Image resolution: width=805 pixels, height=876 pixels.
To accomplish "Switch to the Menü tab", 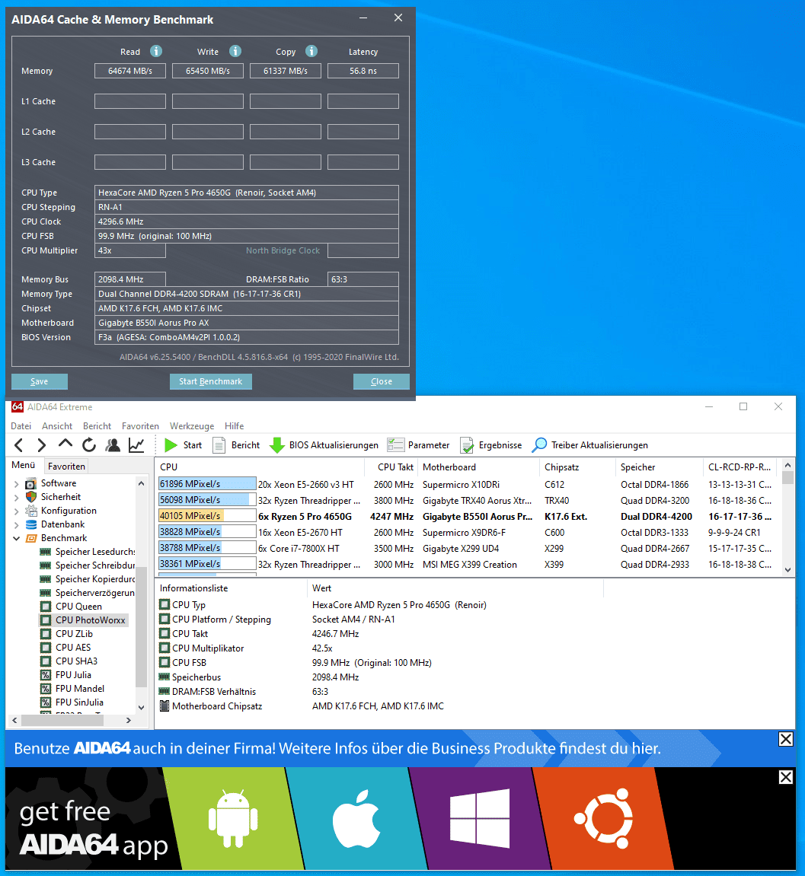I will coord(24,465).
